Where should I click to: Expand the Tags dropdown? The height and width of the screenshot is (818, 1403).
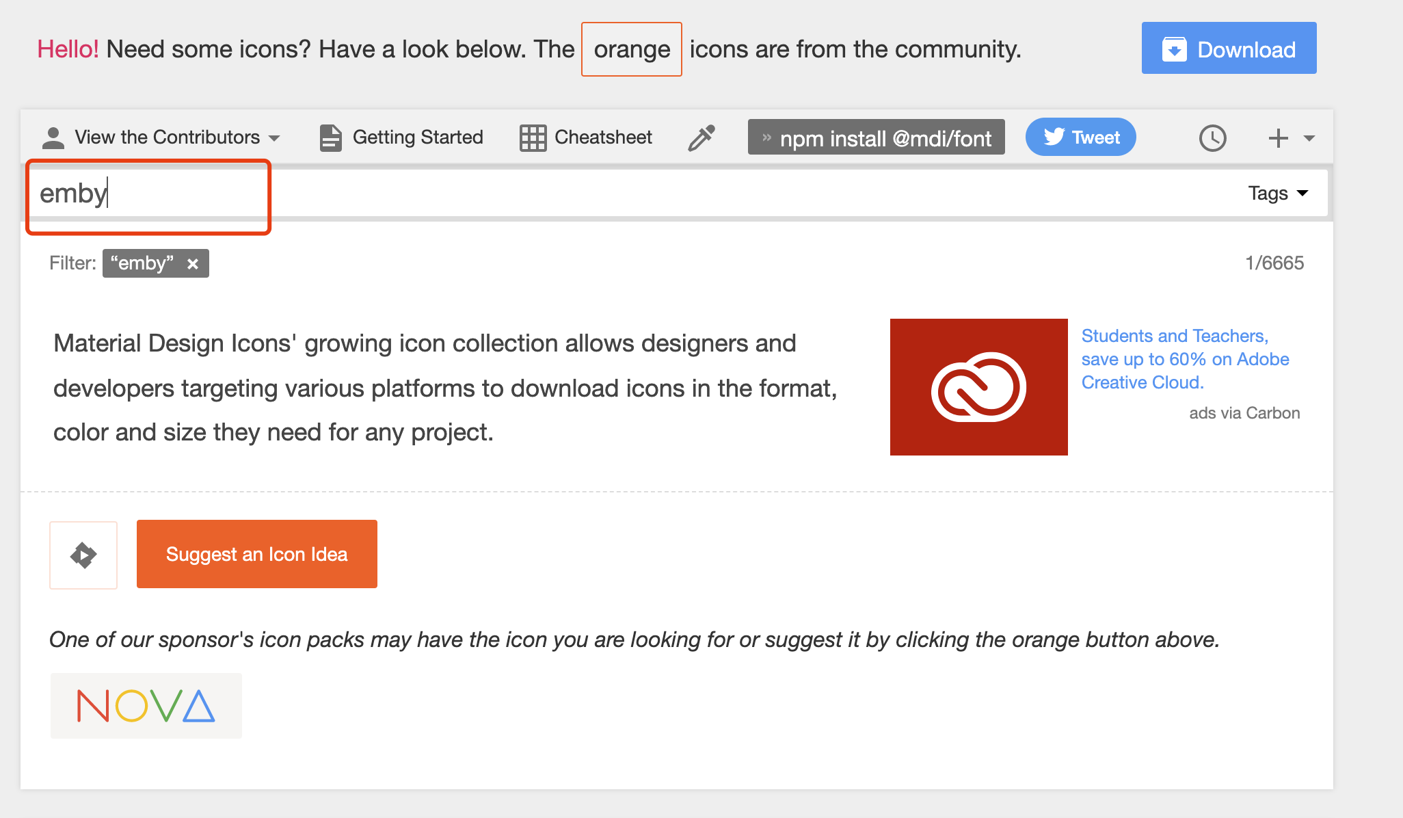pyautogui.click(x=1277, y=194)
